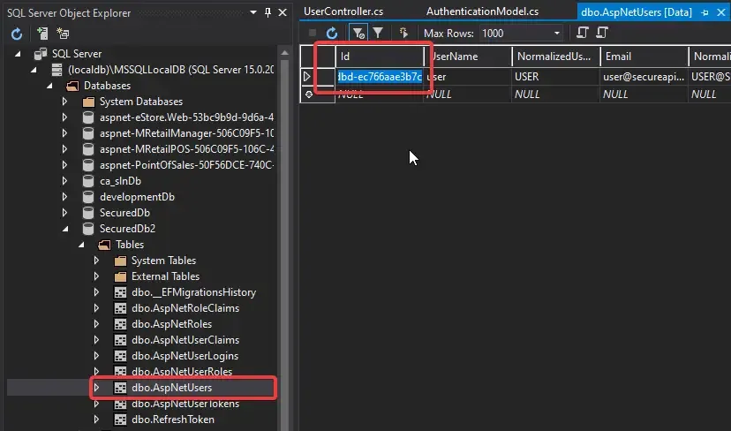Switch to the AuthenticationModel.cs tab
Image resolution: width=731 pixels, height=431 pixels.
483,11
